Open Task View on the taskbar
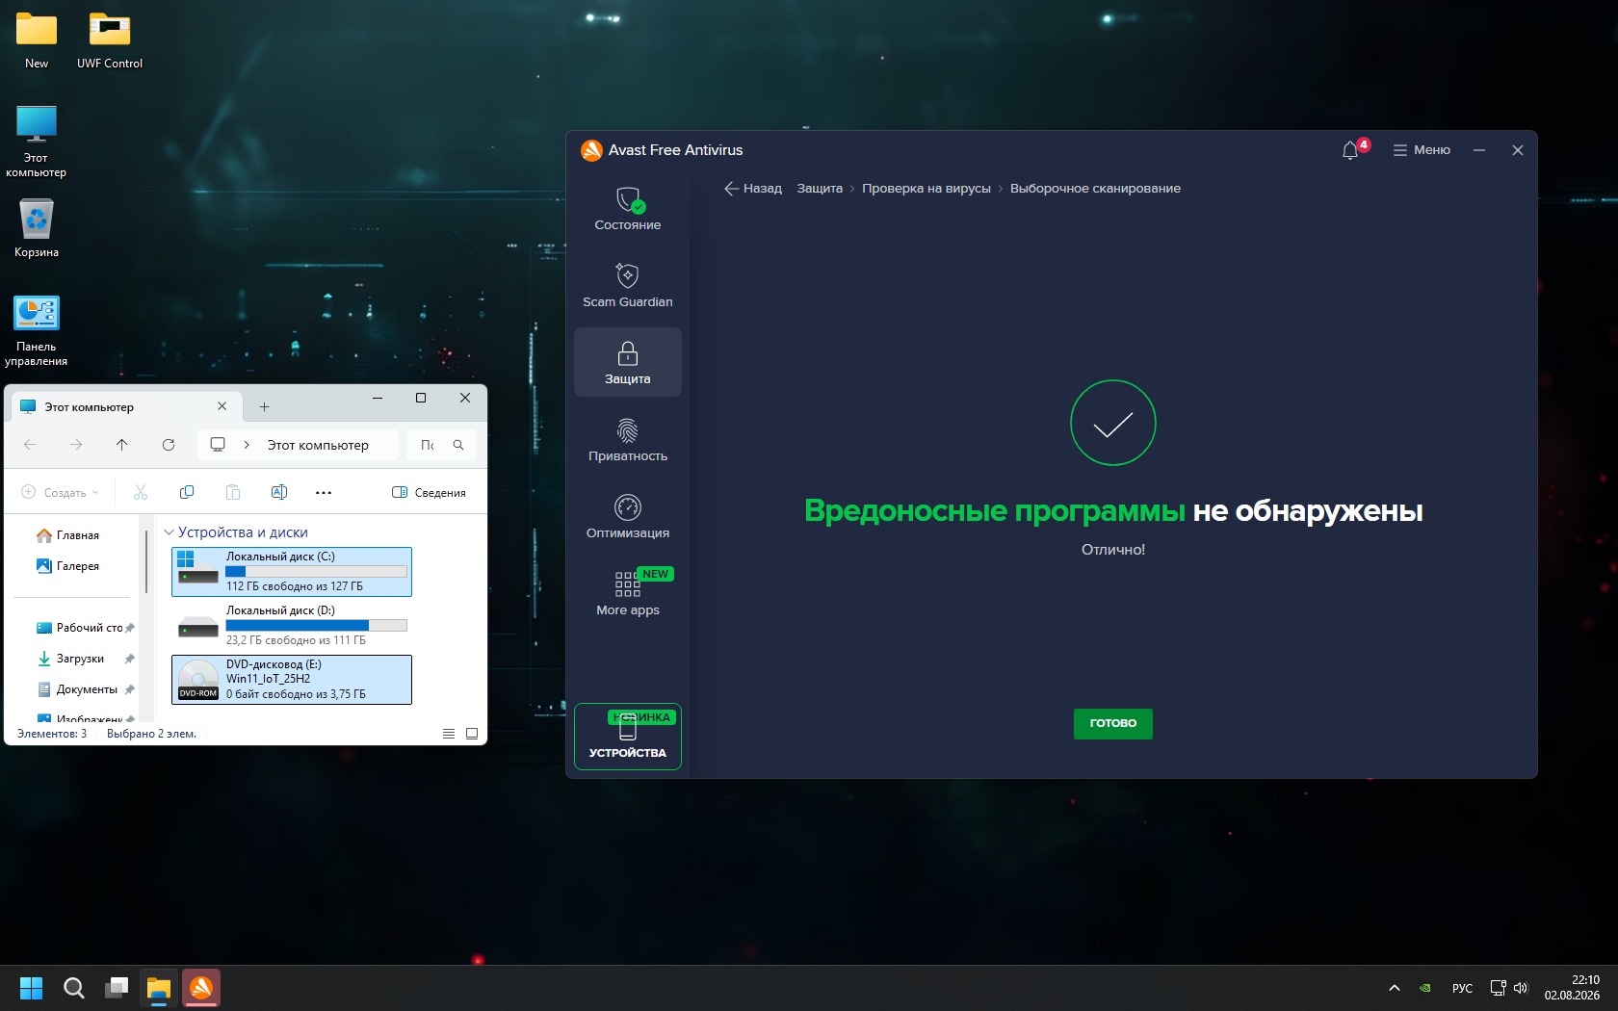 [x=117, y=988]
